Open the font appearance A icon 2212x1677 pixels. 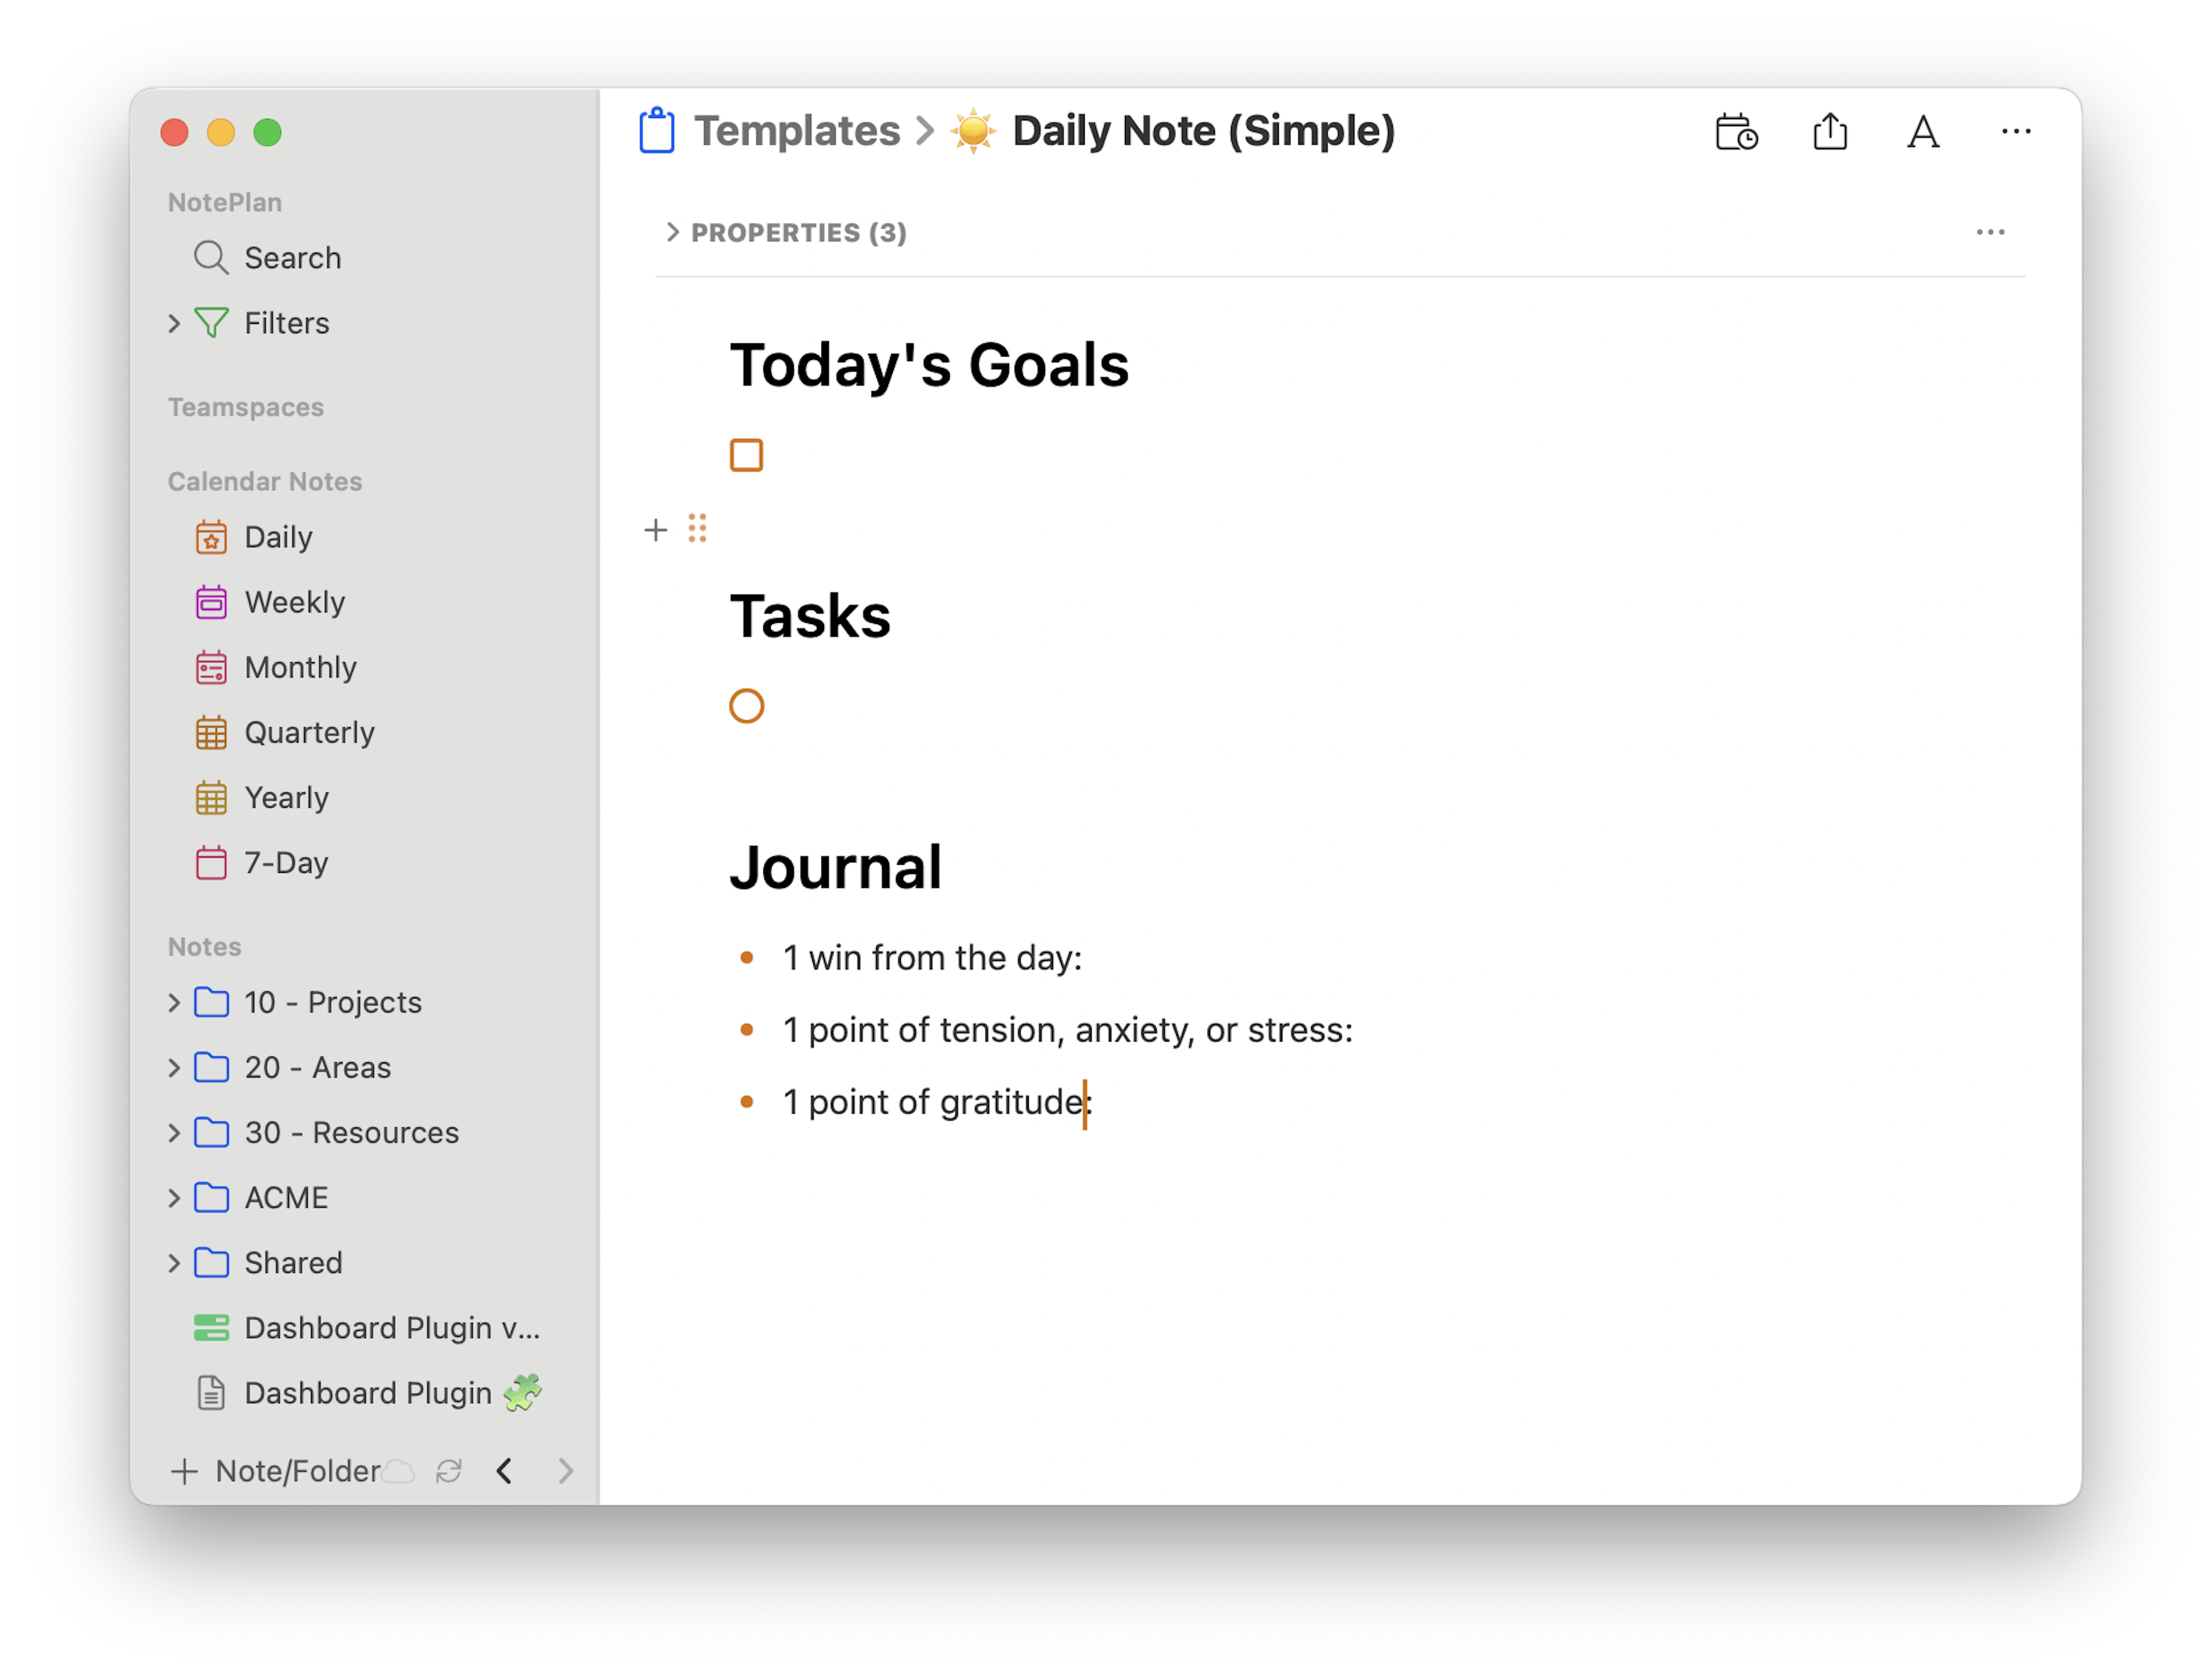pyautogui.click(x=1922, y=132)
